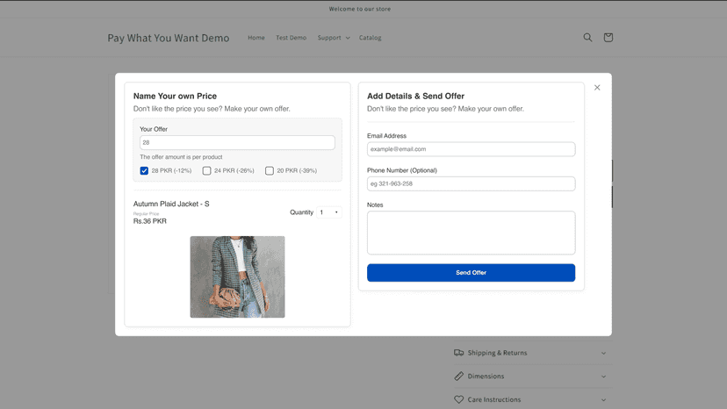
Task: Uncheck the 28 PKR (-12%) checkbox
Action: click(x=144, y=170)
